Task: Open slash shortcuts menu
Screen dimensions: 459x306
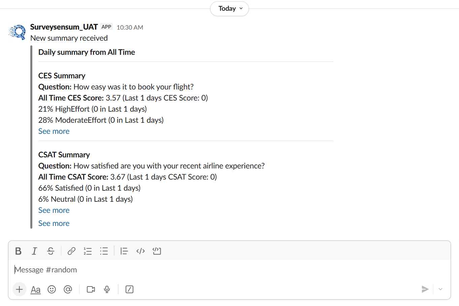Action: click(x=129, y=289)
